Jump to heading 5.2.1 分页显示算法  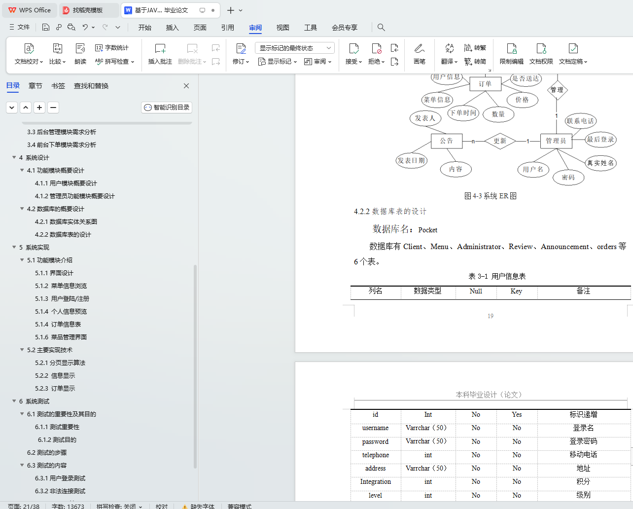(60, 363)
